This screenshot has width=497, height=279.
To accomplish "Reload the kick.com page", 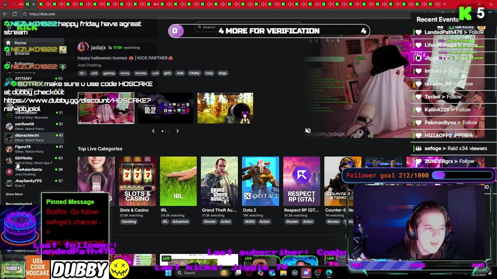I will 14,14.
